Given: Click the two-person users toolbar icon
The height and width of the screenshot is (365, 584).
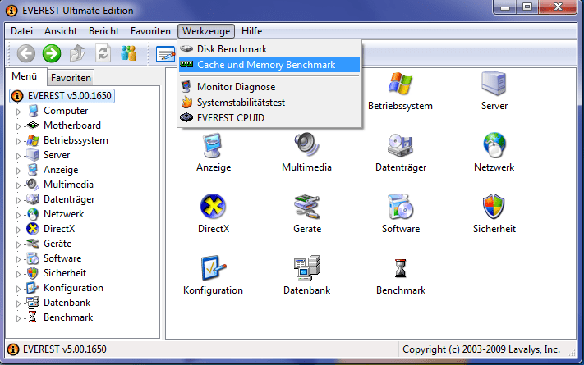Looking at the screenshot, I should (x=128, y=53).
